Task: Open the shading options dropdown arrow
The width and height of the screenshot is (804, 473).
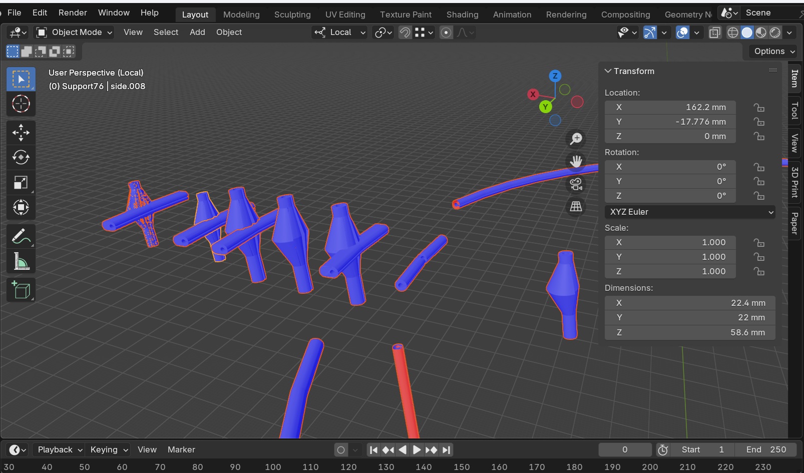Action: [789, 33]
